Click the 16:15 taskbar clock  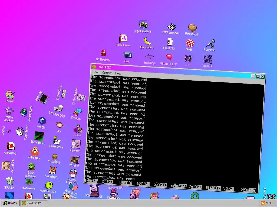269,203
